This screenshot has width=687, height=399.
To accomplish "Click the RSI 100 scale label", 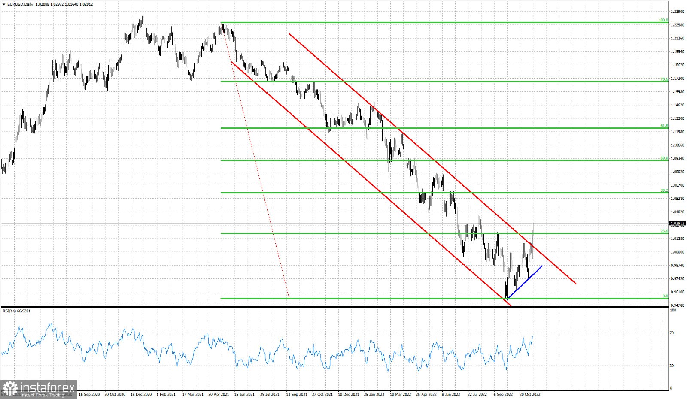I will (673, 310).
